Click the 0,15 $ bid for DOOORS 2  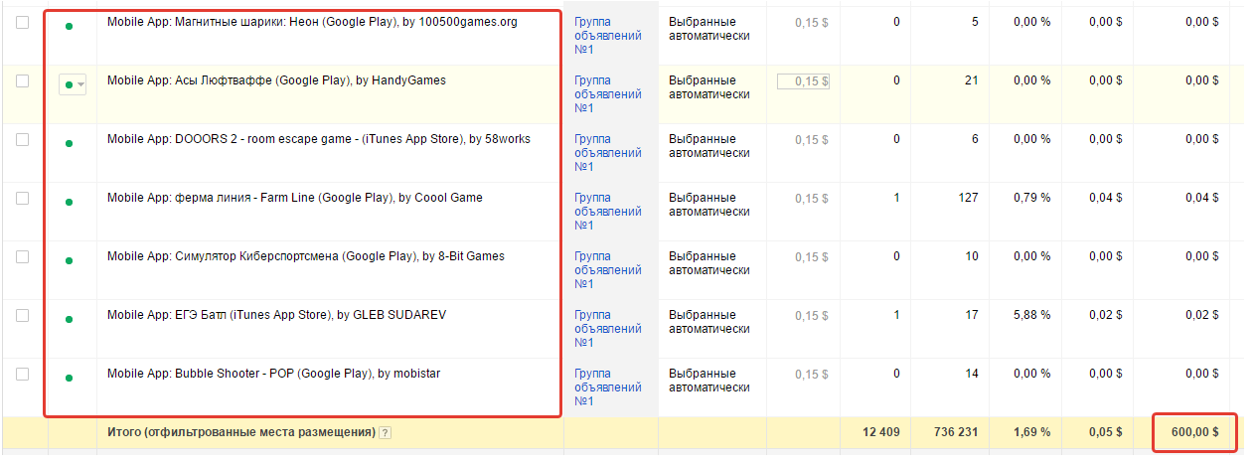[x=812, y=140]
